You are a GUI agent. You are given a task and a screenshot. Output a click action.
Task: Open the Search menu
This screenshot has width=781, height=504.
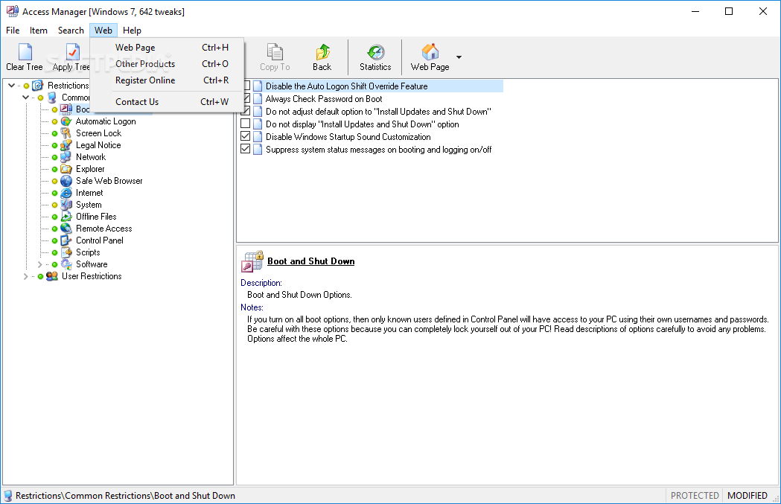[x=71, y=31]
